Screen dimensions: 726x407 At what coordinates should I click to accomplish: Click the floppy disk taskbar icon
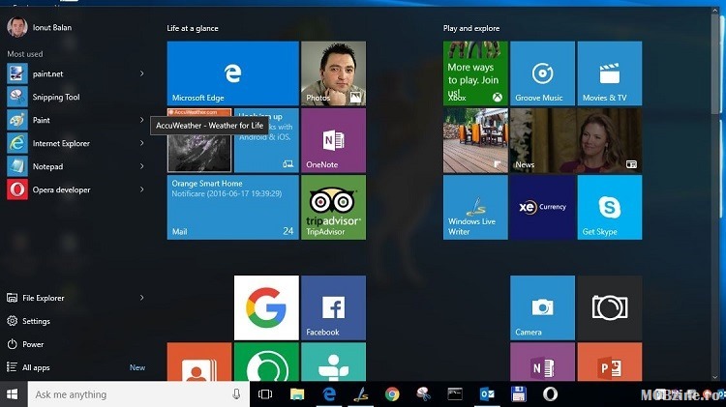519,394
